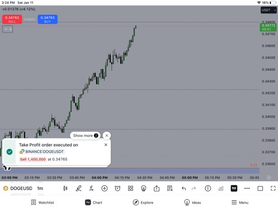Screen dimensions: 278x209
Task: Toggle fullscreen chart mode
Action: click(x=273, y=189)
